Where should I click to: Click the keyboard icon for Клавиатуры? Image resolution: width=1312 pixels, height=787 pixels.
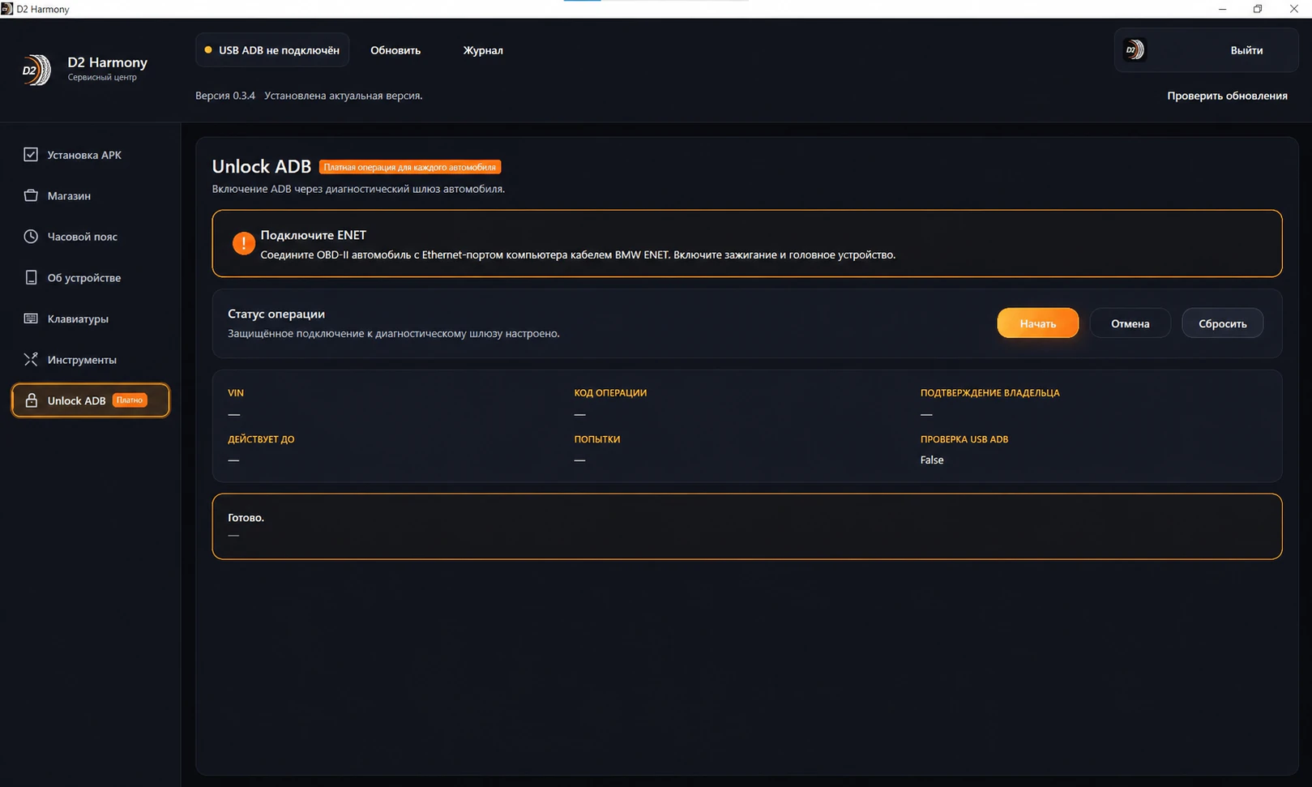31,319
